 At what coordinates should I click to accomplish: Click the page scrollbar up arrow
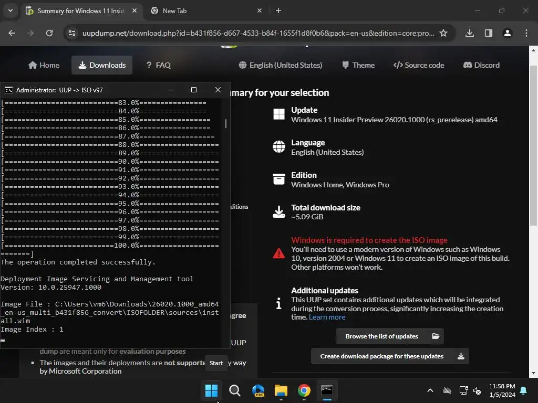533,50
